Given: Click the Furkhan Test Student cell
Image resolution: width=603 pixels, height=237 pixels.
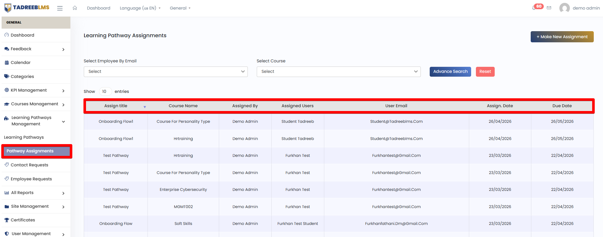Looking at the screenshot, I should click(x=298, y=224).
